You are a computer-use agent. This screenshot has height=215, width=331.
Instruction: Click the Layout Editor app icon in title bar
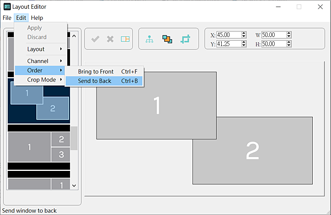point(7,7)
